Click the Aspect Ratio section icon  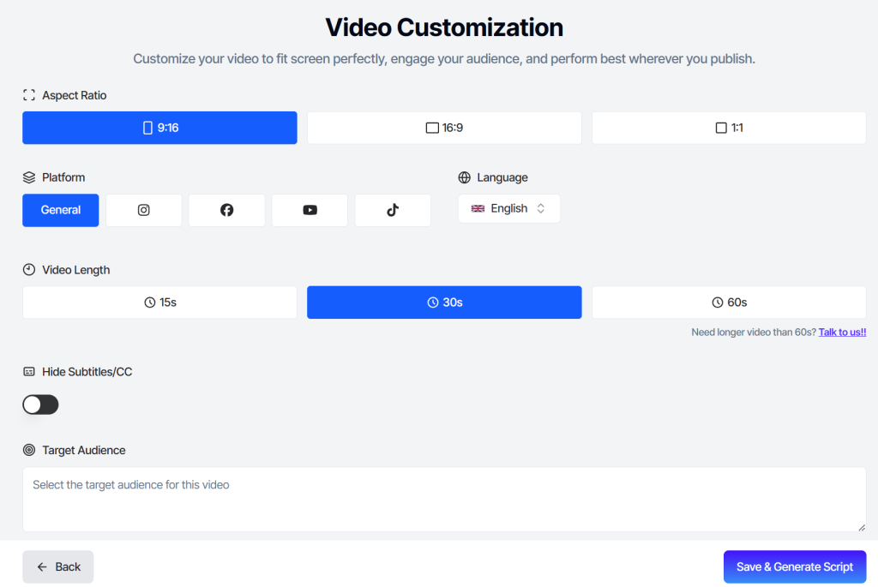(x=28, y=94)
